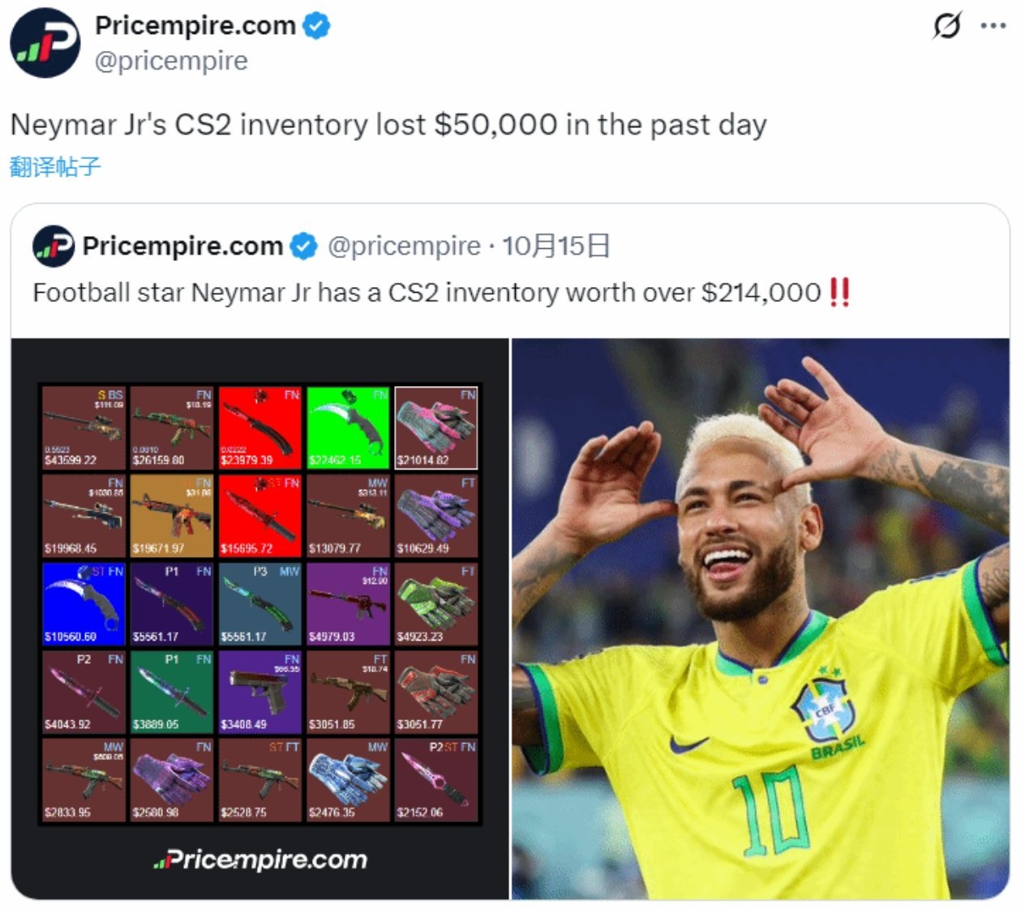
Task: Open the three-dot more options menu
Action: pyautogui.click(x=993, y=26)
